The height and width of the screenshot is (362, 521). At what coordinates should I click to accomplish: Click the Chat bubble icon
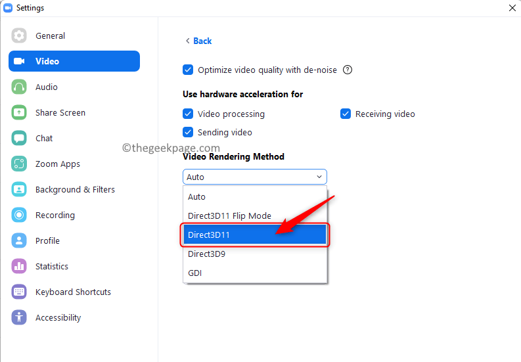[x=19, y=138]
